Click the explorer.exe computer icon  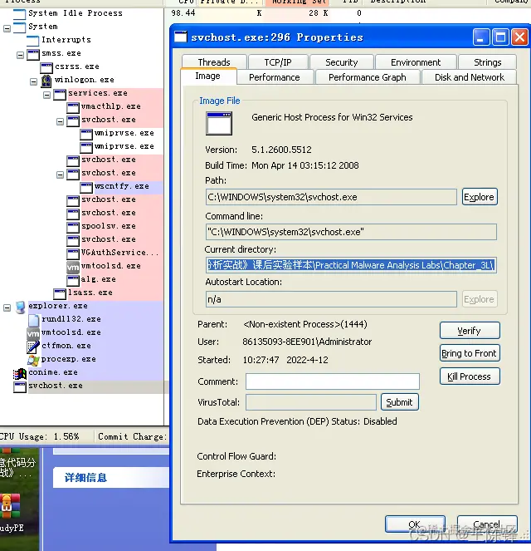pyautogui.click(x=21, y=307)
